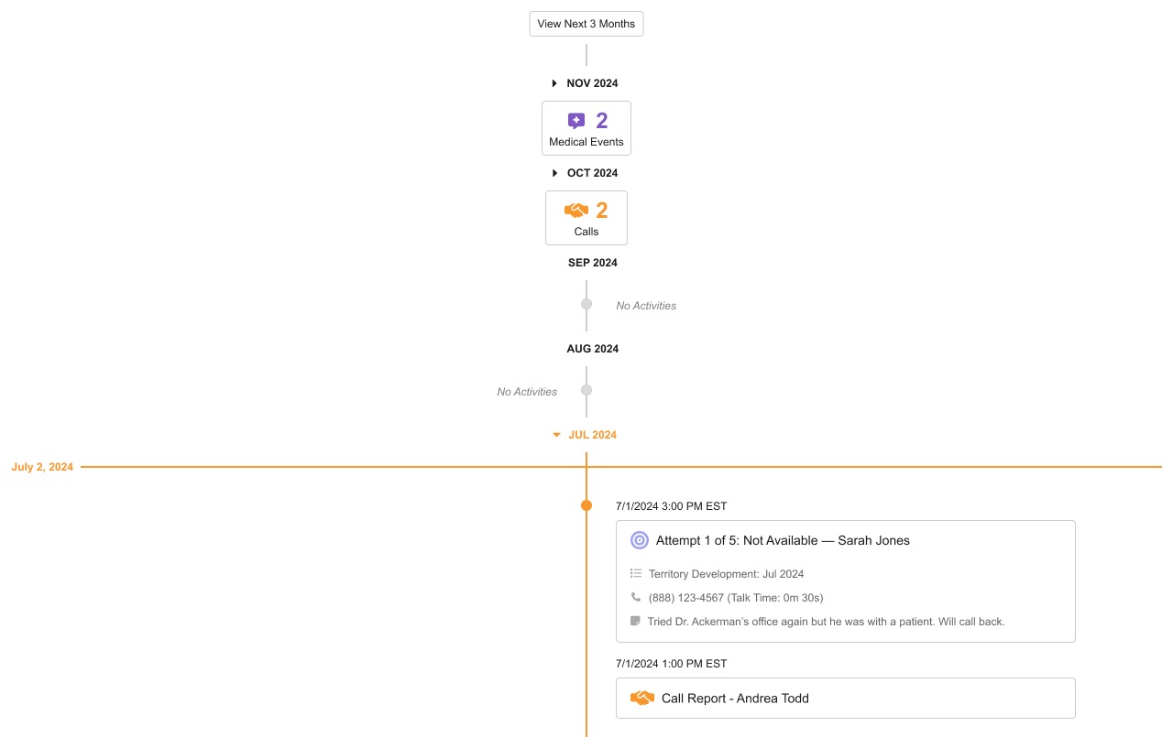Screen dimensions: 1173x737
Task: Select the SEP 2024 month heading
Action: pyautogui.click(x=592, y=263)
